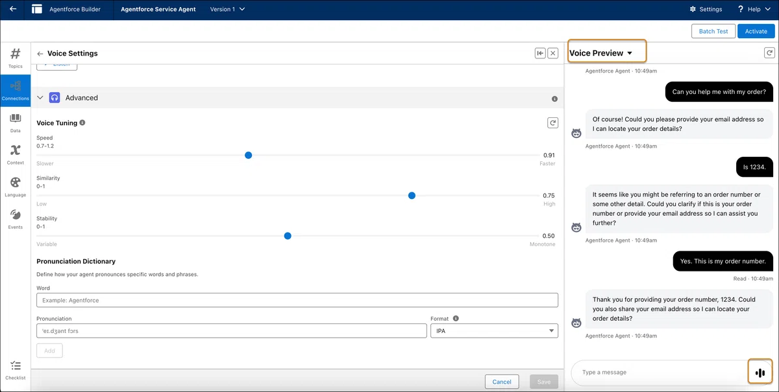Click agent avatar beside 'Of course!' message
This screenshot has height=392, width=779.
(576, 133)
